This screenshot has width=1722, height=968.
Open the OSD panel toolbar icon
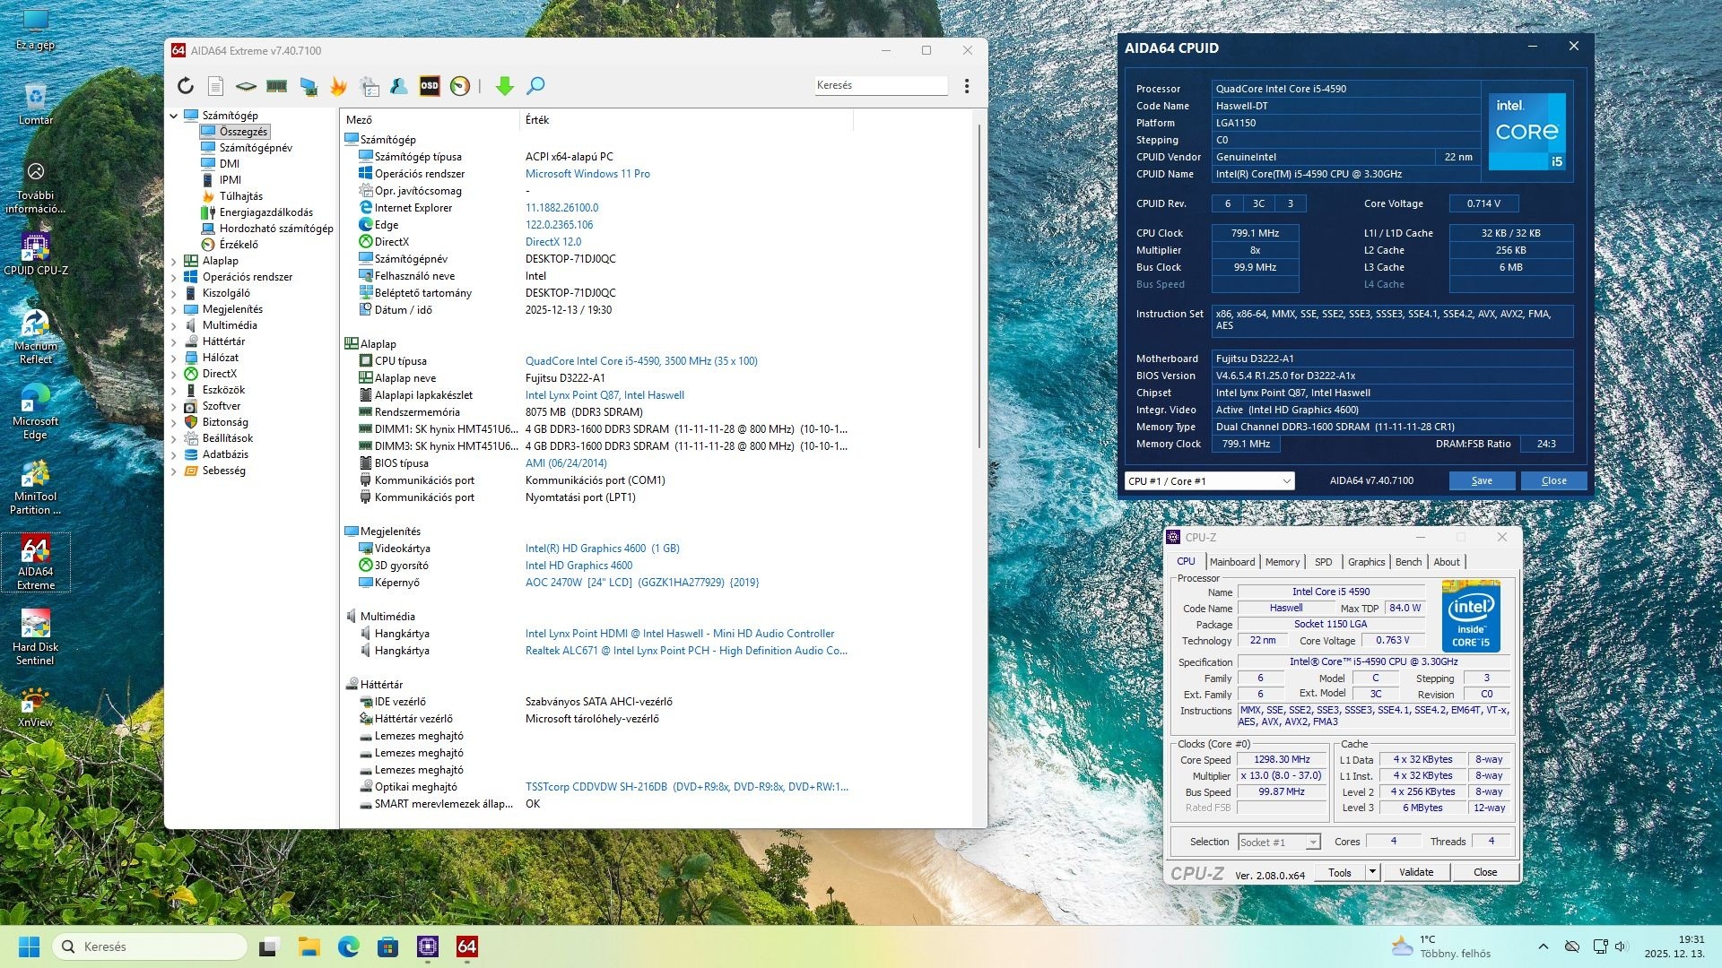click(430, 86)
